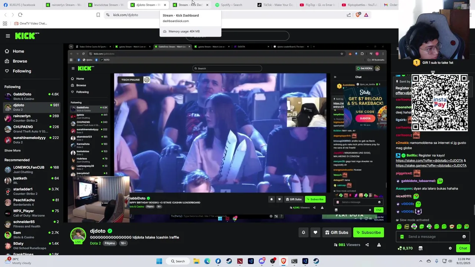Click the green Subscribe button
Viewport: 475px width, 267px height.
368,233
